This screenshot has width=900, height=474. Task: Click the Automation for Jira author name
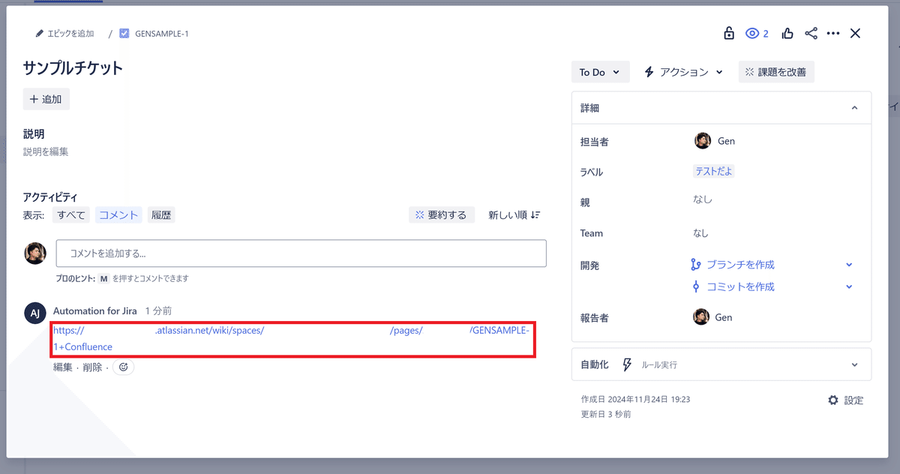point(94,310)
